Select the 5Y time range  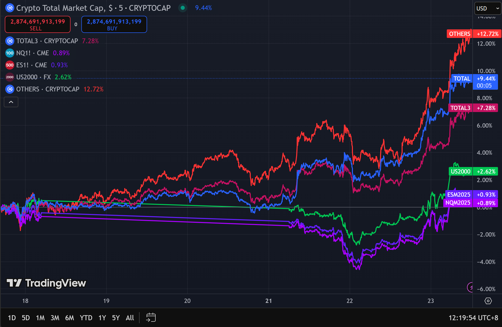click(116, 318)
